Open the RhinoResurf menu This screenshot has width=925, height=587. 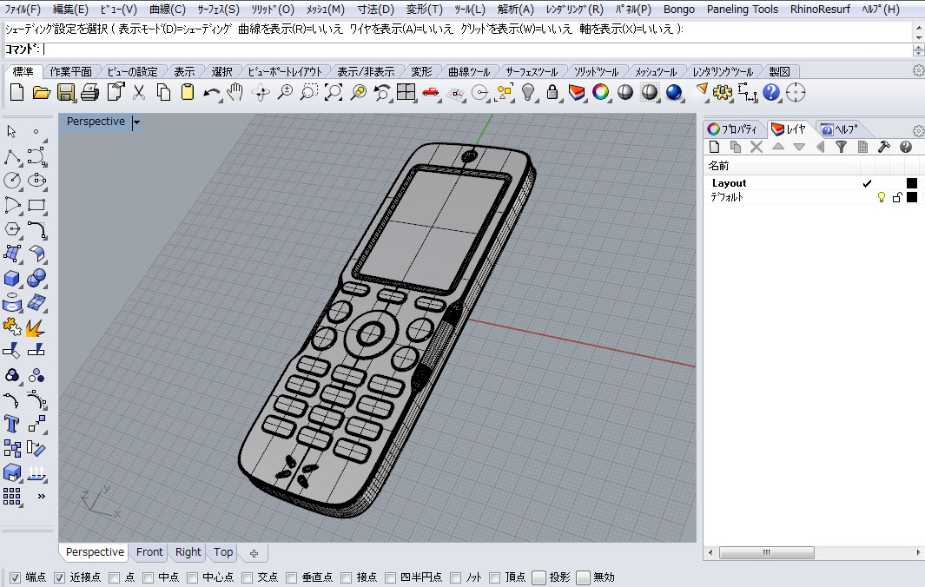coord(820,10)
